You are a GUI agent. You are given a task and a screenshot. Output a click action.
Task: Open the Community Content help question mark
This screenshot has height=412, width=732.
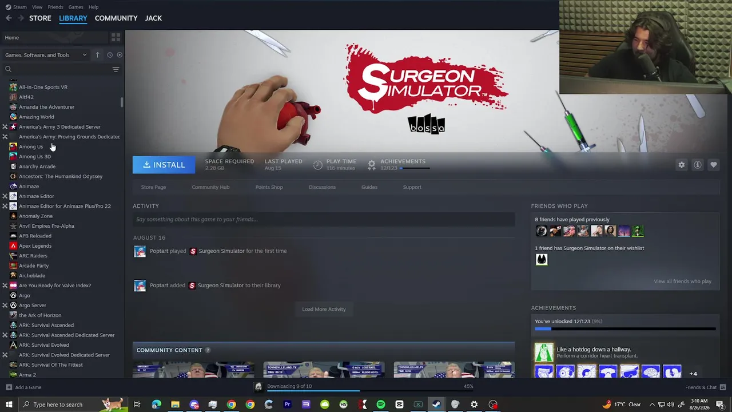point(208,350)
